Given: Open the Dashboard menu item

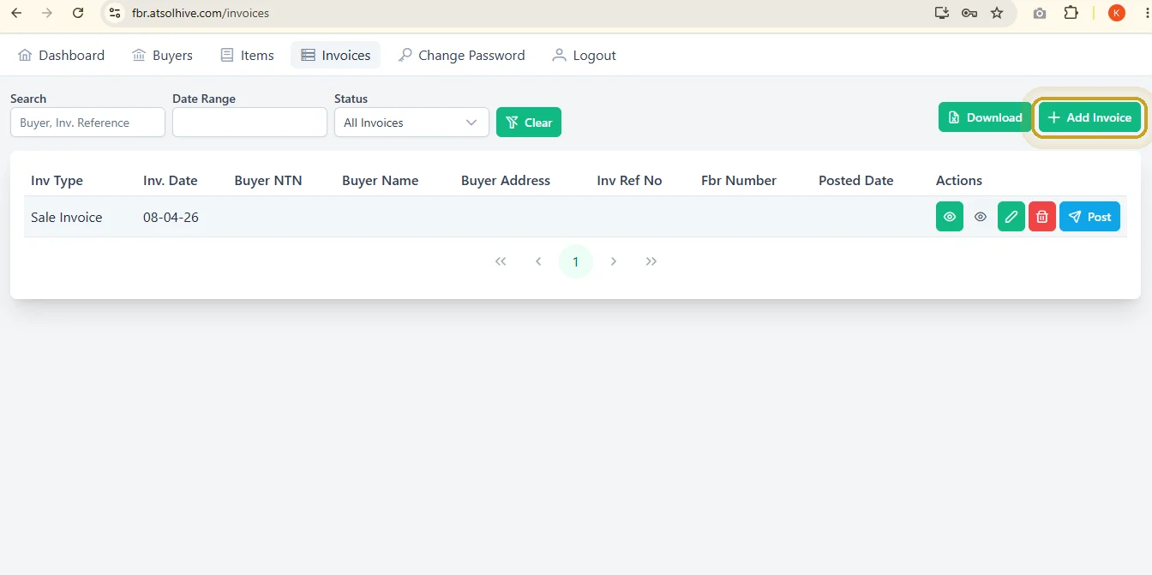Looking at the screenshot, I should 61,55.
